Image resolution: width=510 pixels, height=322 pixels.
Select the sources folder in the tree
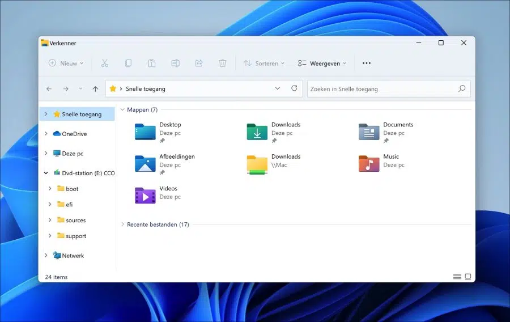(71, 220)
